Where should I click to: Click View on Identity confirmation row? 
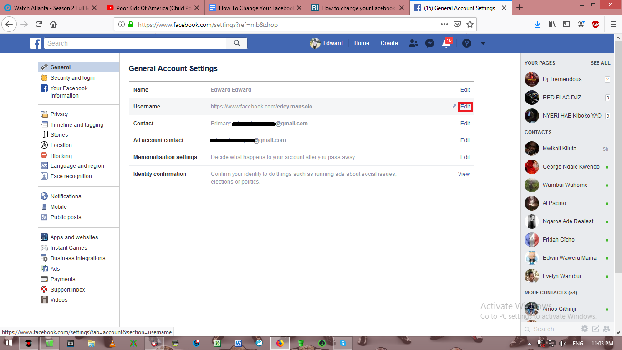[x=464, y=174]
